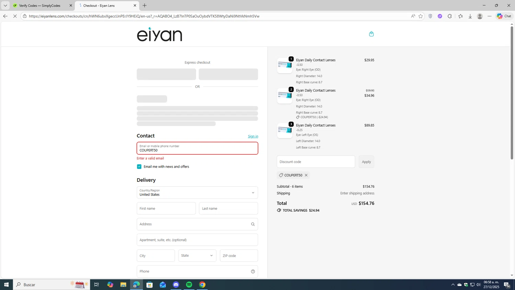Click the City field
515x290 pixels.
[x=156, y=256]
